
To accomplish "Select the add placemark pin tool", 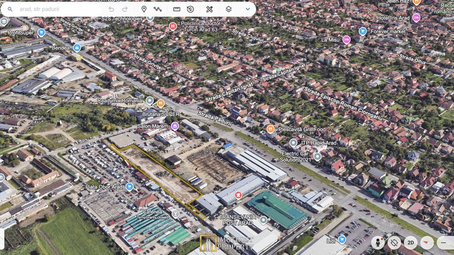I will pyautogui.click(x=144, y=9).
